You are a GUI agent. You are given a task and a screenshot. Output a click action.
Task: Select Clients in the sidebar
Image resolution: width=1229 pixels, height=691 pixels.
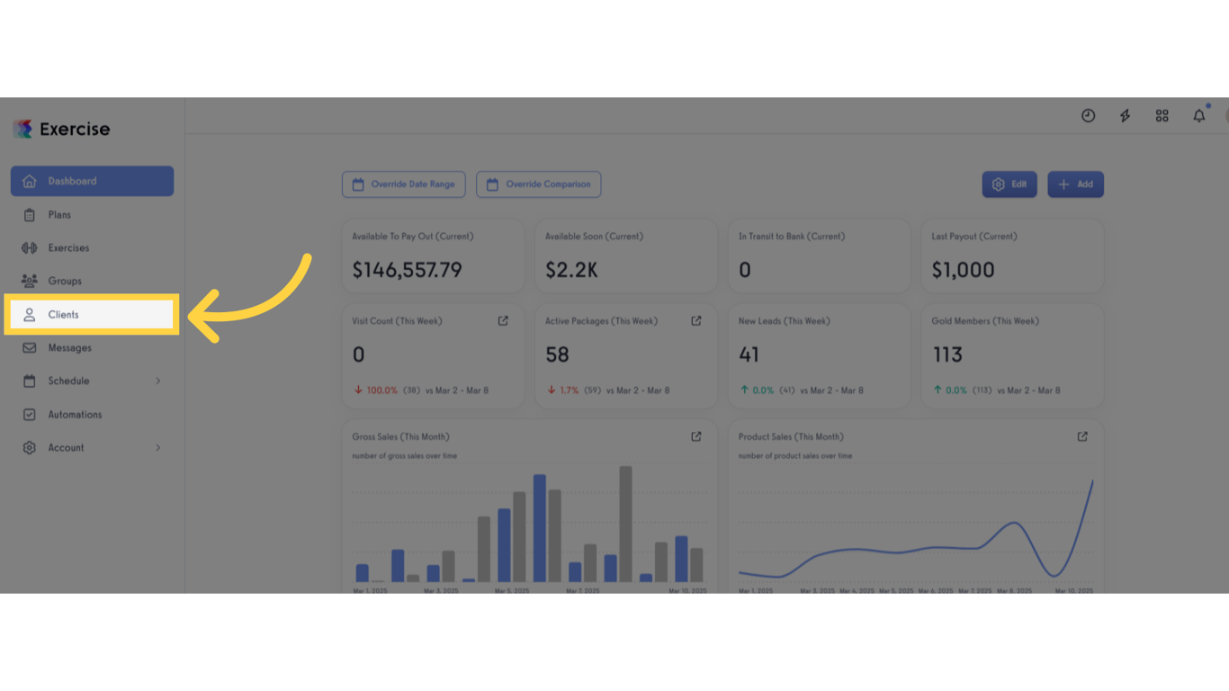(92, 315)
